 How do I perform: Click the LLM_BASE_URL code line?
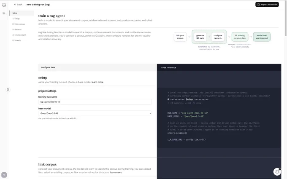point(187,139)
